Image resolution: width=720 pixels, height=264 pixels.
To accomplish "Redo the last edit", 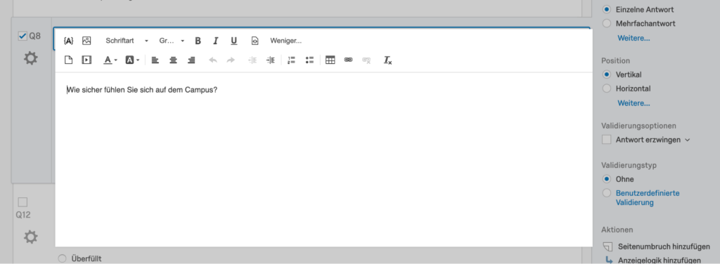I will tap(231, 60).
